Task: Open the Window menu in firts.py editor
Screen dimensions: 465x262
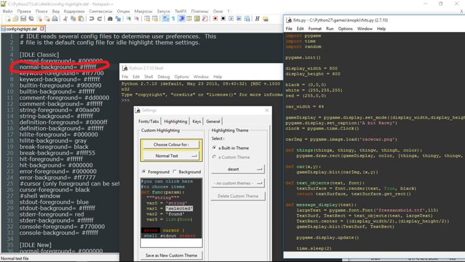Action: pos(364,28)
